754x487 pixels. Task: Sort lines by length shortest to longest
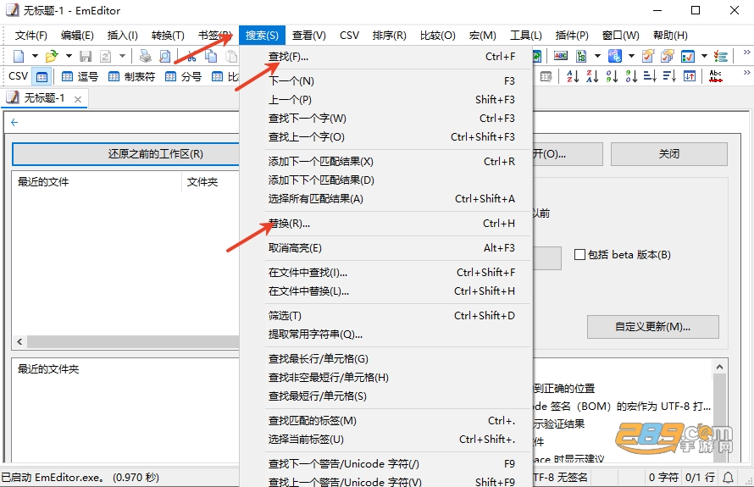coord(650,76)
